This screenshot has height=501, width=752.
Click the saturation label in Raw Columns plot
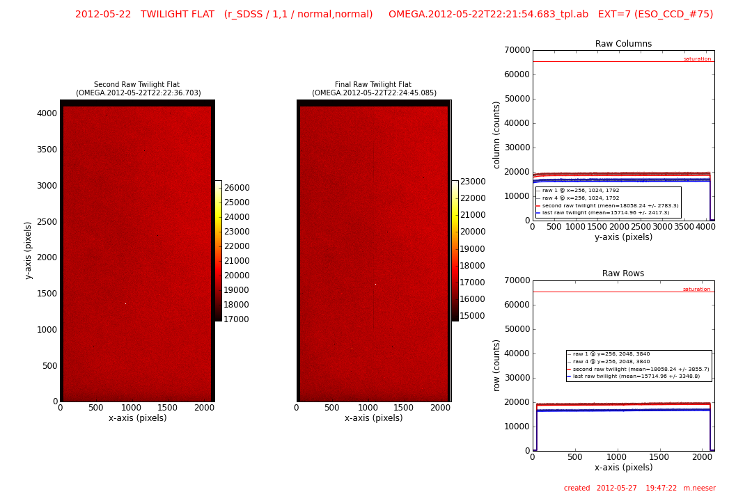tap(697, 59)
